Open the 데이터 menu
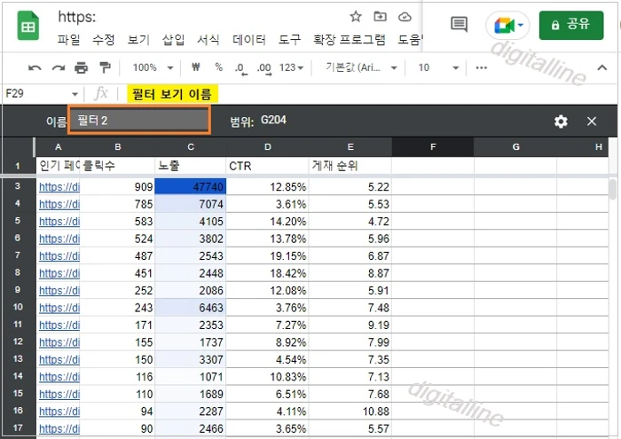Image resolution: width=621 pixels, height=439 pixels. pyautogui.click(x=248, y=40)
